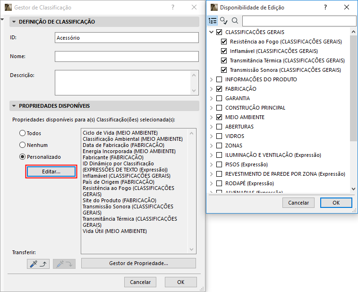Check the CONSTRUÇÃO PRINCIPAL checkbox
The width and height of the screenshot is (358, 292).
point(219,108)
